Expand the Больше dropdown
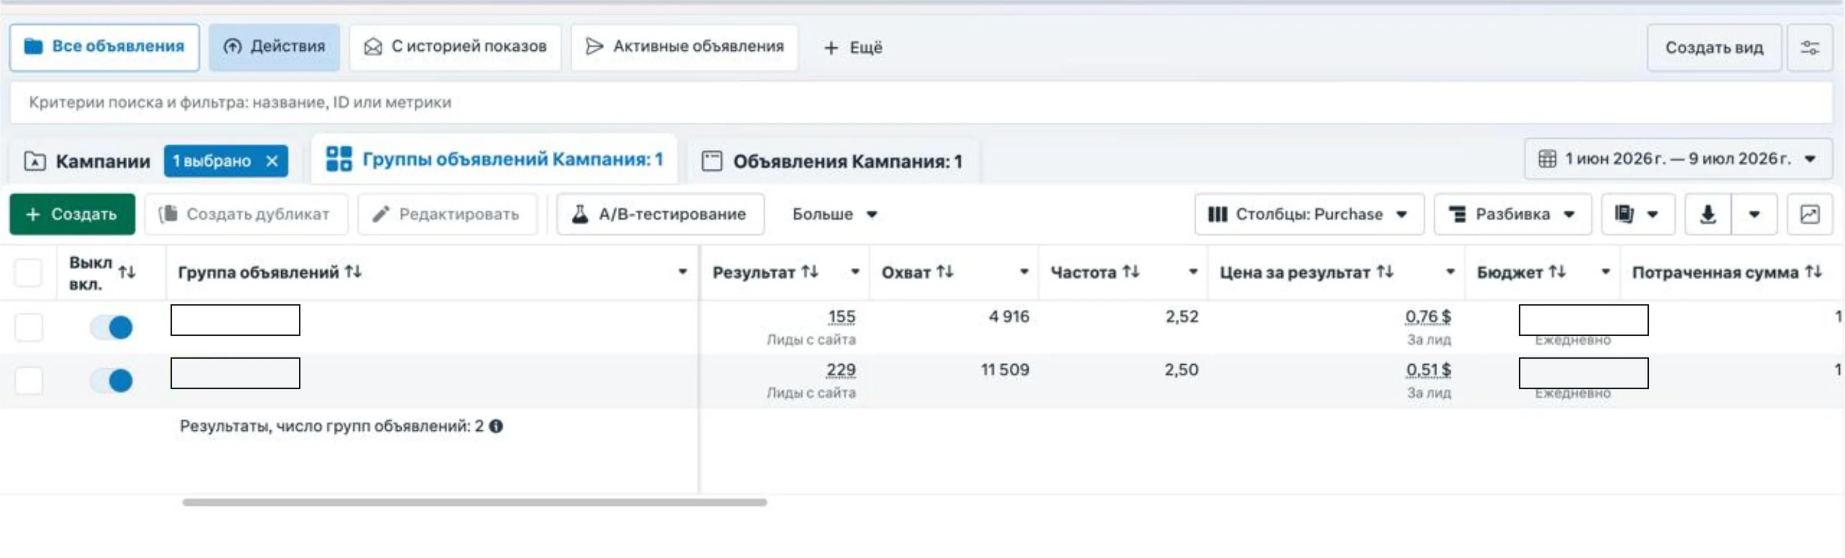1845x558 pixels. (835, 214)
